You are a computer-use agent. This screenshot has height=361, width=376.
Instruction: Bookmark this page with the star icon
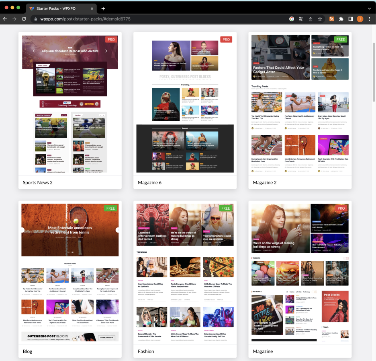click(320, 19)
